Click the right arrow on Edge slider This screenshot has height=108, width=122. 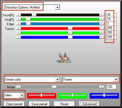[102, 24]
